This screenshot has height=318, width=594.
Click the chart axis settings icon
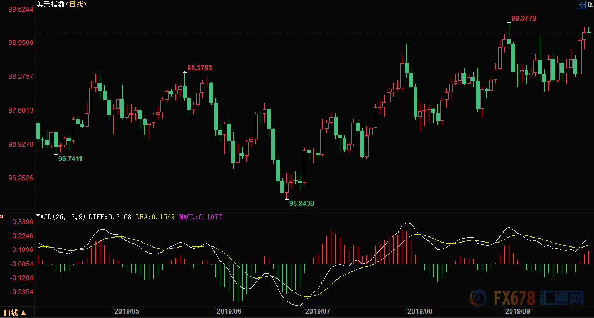(x=590, y=4)
